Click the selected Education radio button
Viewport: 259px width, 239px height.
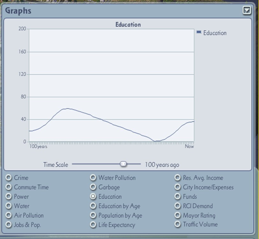pyautogui.click(x=93, y=196)
